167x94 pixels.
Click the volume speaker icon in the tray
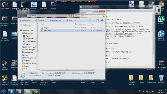coord(153,92)
